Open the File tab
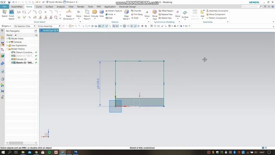Image resolution: width=275 pixels, height=155 pixels. pyautogui.click(x=5, y=7)
